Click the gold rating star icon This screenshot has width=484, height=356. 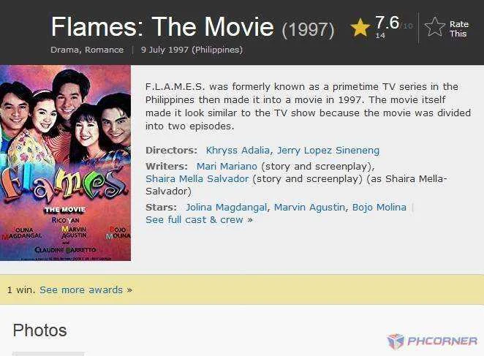(x=360, y=27)
